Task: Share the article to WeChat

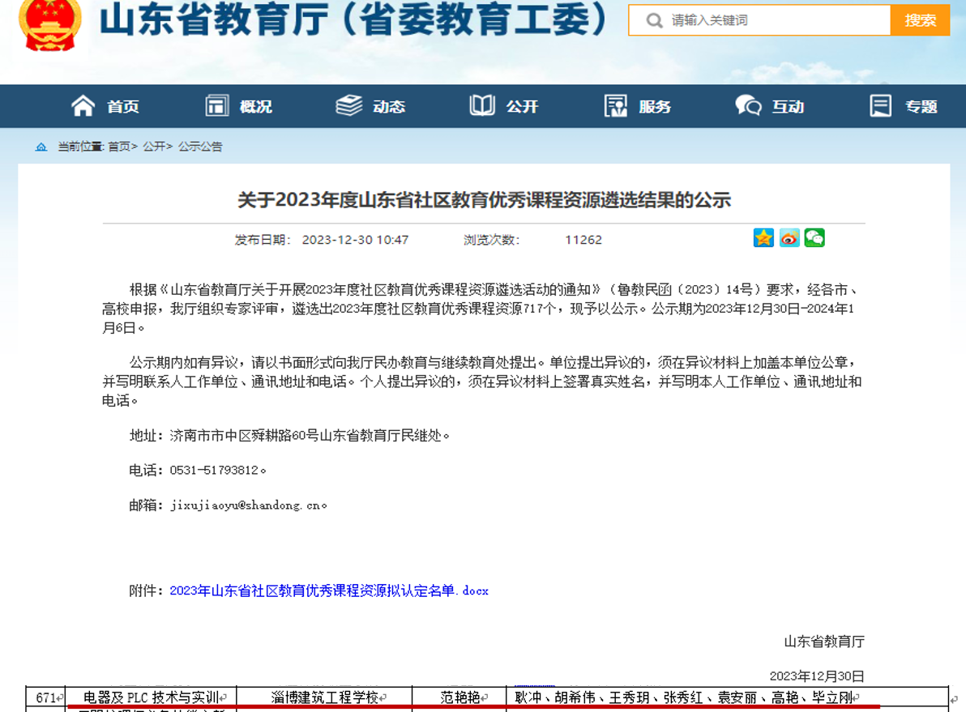Action: tap(814, 238)
